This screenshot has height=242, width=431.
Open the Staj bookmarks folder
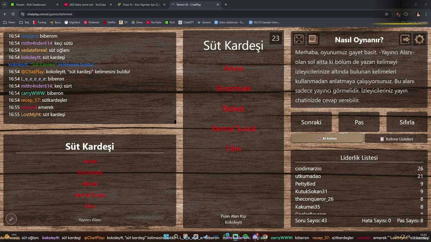click(24, 23)
